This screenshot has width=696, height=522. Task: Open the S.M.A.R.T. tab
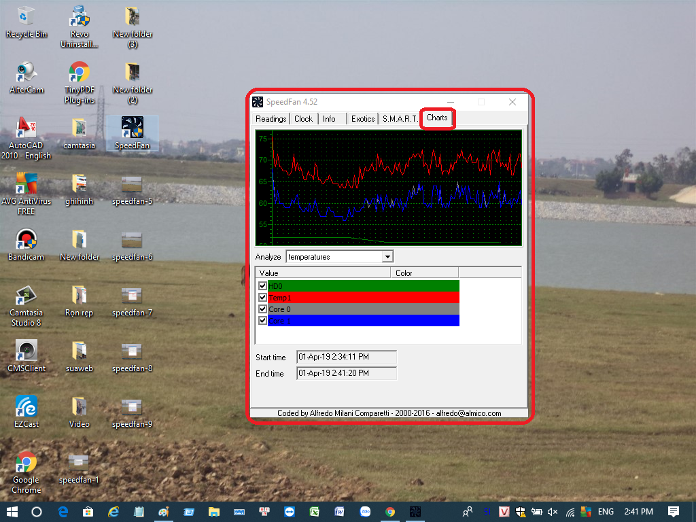pos(400,119)
